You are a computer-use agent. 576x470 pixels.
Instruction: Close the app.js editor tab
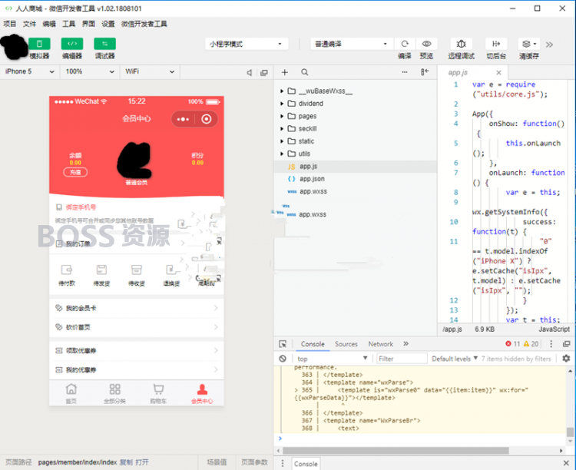tap(498, 72)
